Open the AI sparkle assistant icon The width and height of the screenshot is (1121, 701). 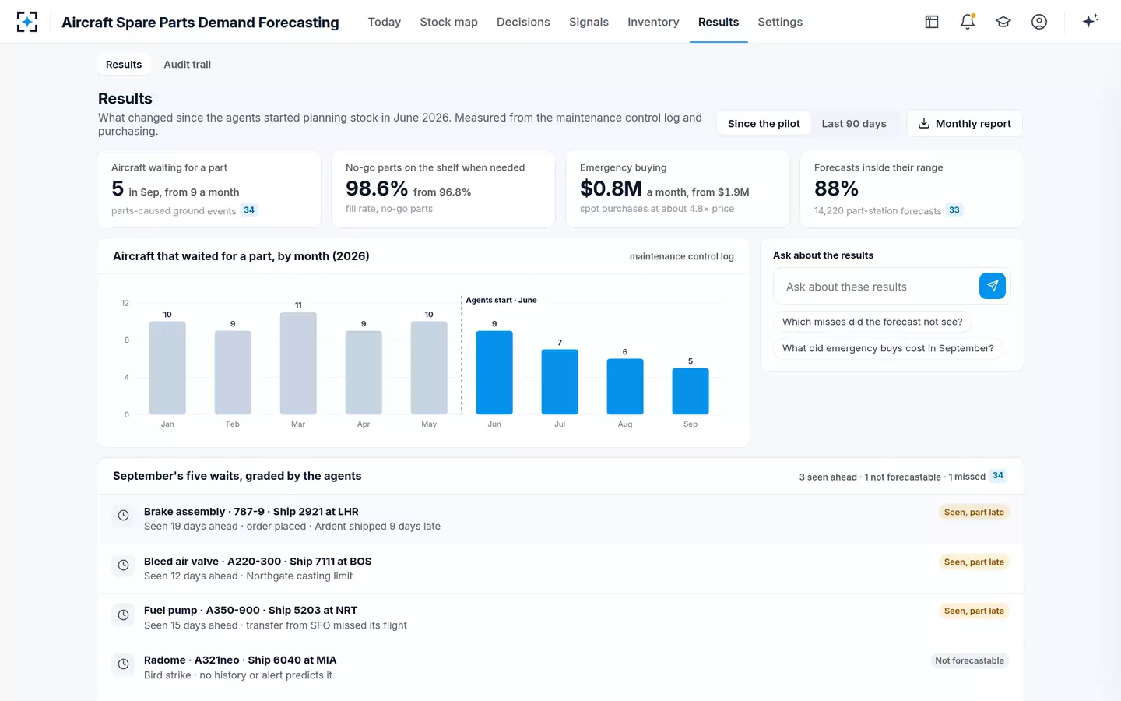[1090, 21]
